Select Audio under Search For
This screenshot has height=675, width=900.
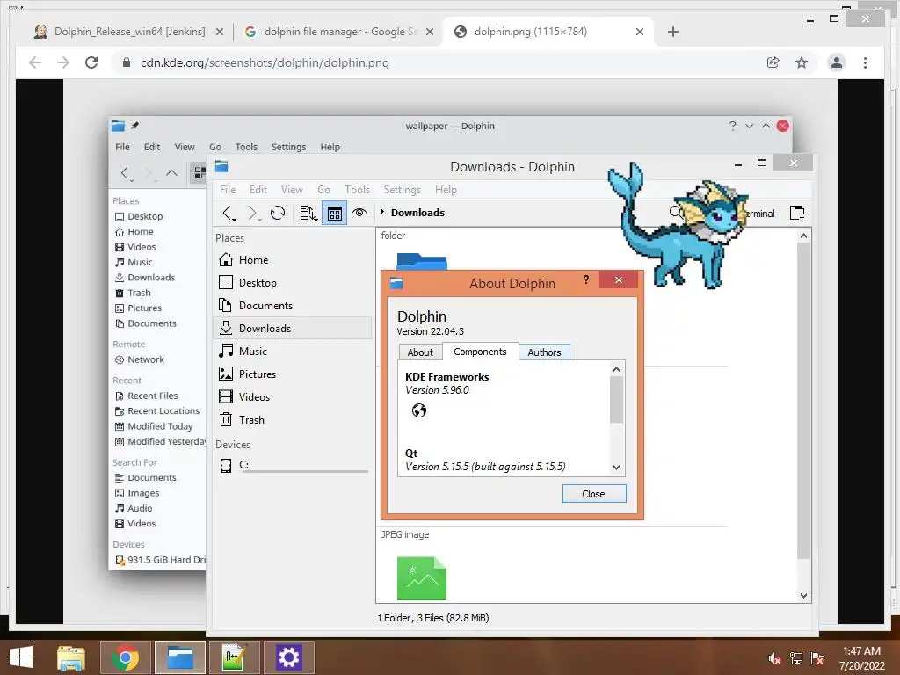point(134,509)
